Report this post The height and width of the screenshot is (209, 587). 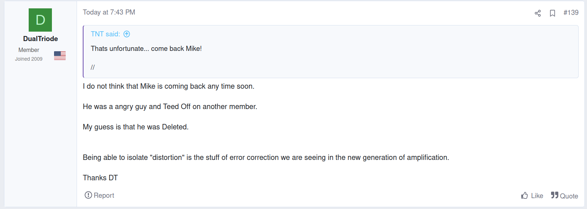[x=99, y=195]
